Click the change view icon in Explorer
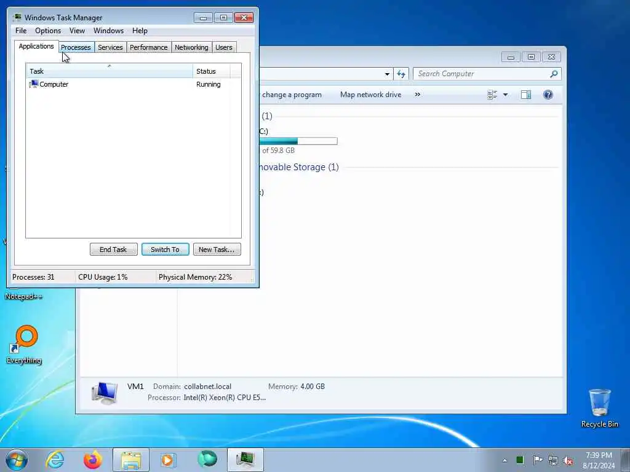Image resolution: width=630 pixels, height=472 pixels. coord(492,95)
